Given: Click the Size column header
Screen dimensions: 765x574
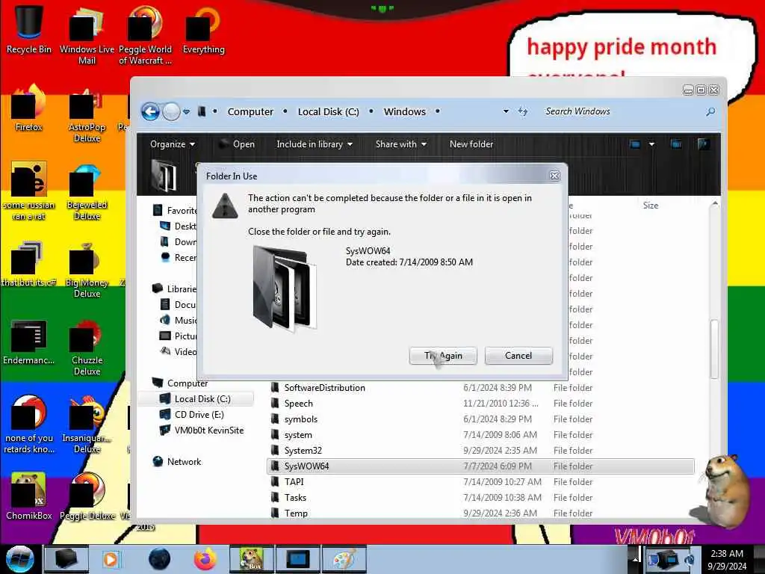Looking at the screenshot, I should [651, 205].
